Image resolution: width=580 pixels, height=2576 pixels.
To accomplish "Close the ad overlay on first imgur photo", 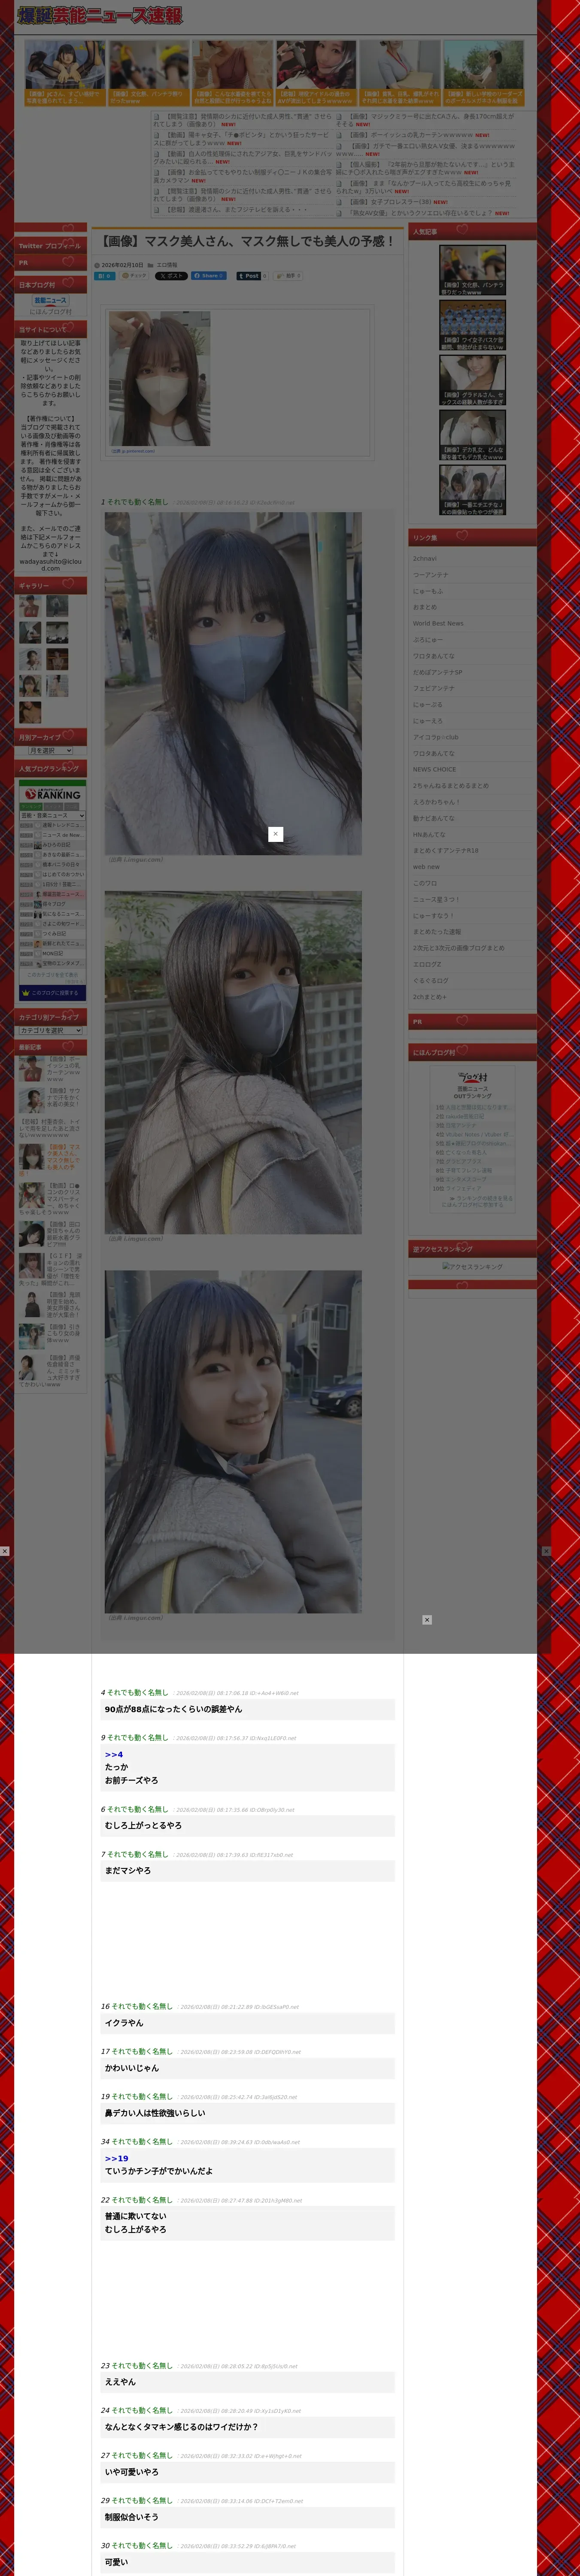I will pos(275,834).
